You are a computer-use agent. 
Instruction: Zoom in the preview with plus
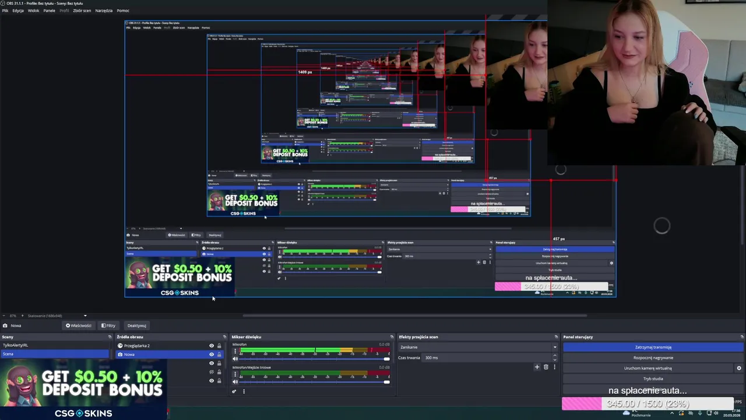(x=22, y=316)
